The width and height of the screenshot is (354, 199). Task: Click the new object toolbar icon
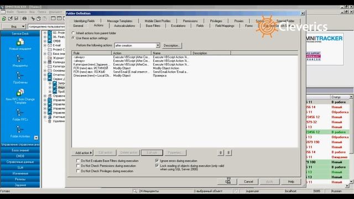click(4, 19)
